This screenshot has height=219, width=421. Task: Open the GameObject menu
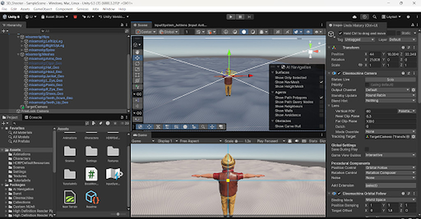[43, 9]
